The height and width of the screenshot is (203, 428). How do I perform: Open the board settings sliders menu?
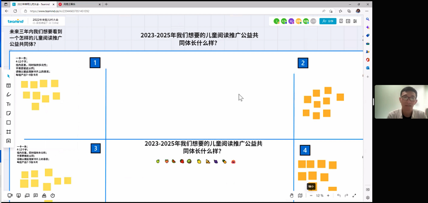click(x=355, y=21)
